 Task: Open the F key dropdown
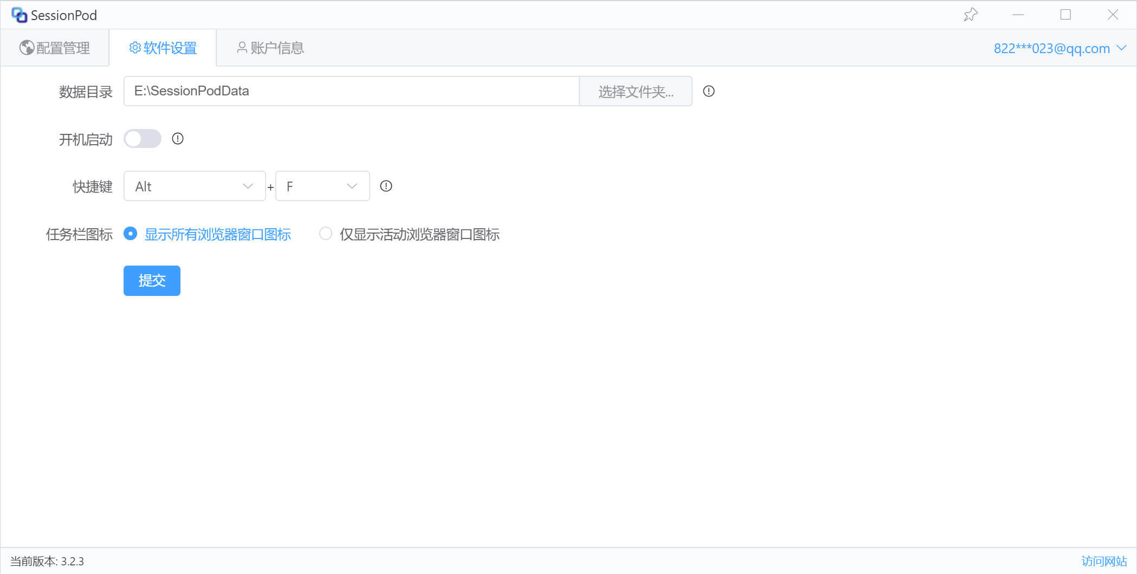pyautogui.click(x=322, y=186)
